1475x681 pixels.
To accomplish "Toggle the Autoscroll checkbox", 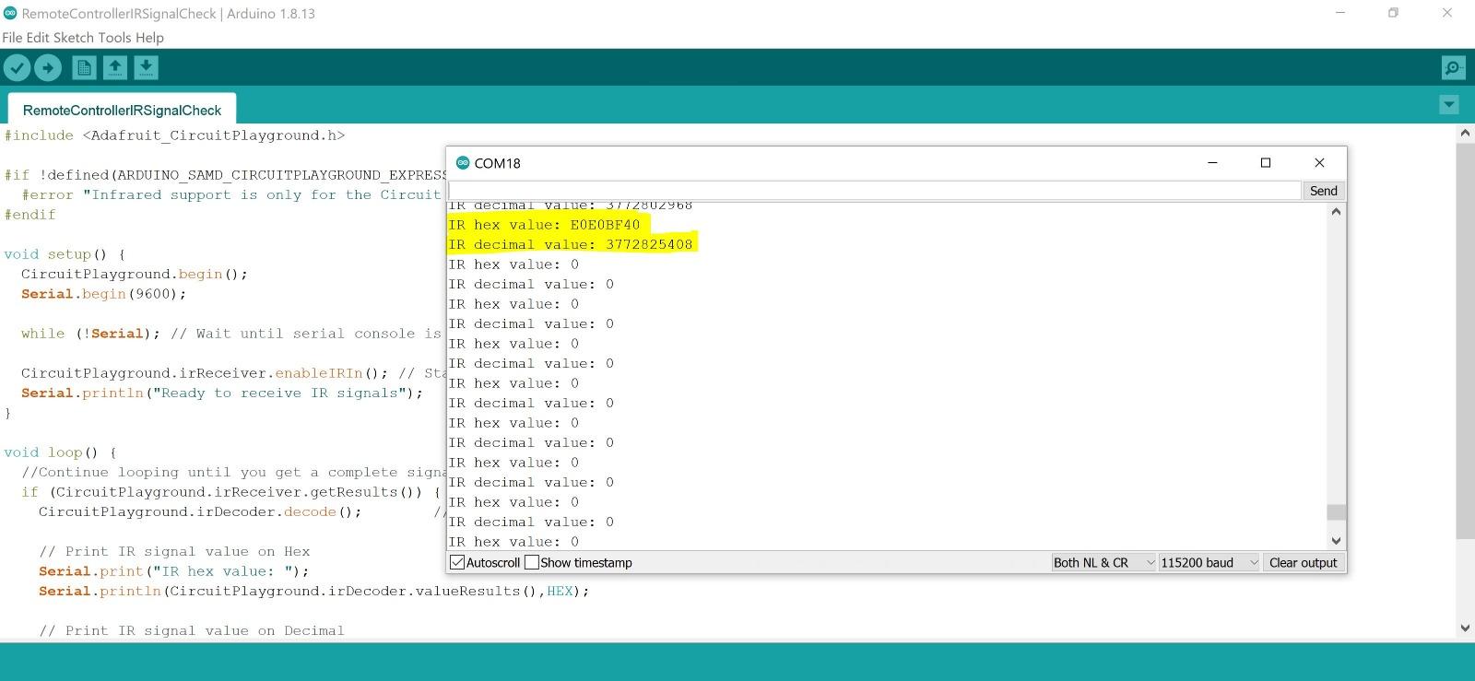I will tap(457, 562).
